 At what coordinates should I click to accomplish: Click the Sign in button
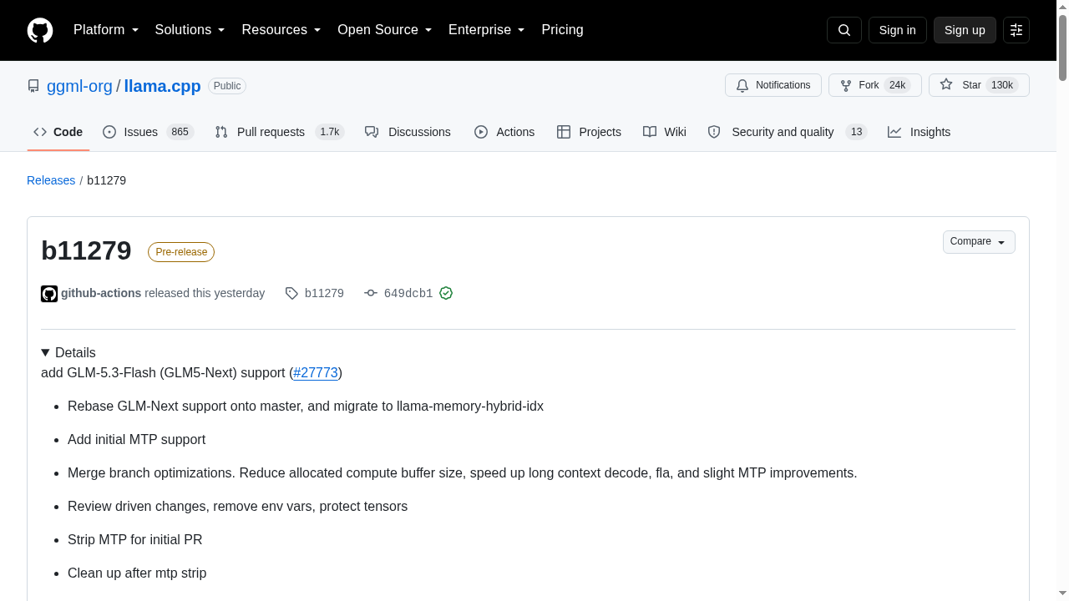[898, 30]
